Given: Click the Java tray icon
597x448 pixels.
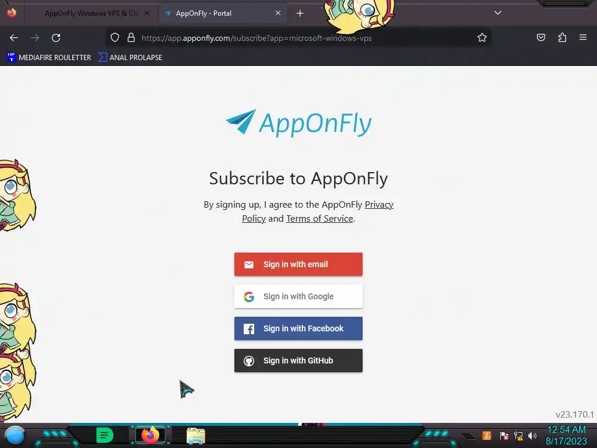Looking at the screenshot, I should point(487,435).
